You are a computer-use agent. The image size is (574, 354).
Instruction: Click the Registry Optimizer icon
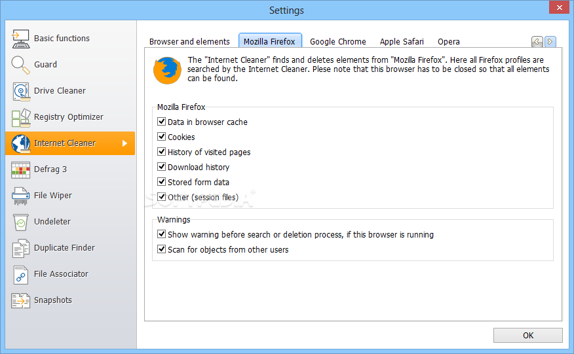pos(20,117)
